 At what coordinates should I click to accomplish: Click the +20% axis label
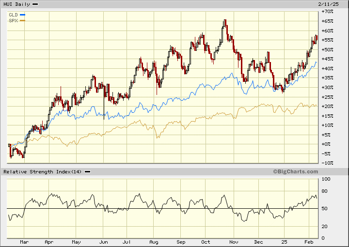327,107
